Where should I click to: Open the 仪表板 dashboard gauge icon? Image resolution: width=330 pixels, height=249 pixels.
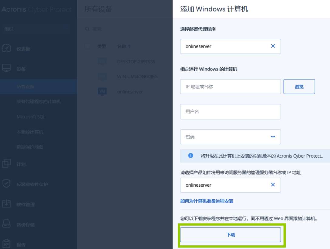[6, 48]
